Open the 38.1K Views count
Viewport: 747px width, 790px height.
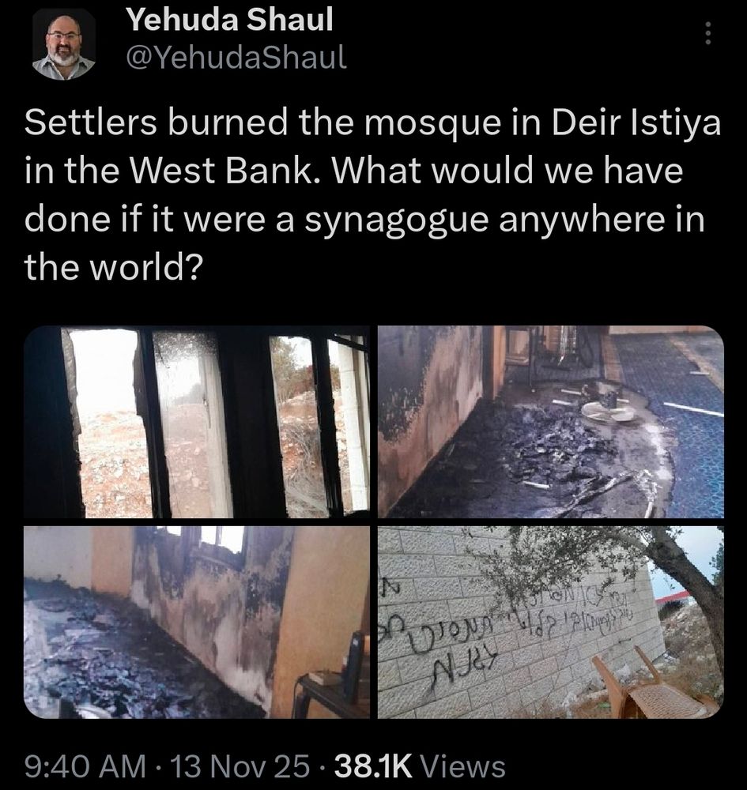point(420,766)
